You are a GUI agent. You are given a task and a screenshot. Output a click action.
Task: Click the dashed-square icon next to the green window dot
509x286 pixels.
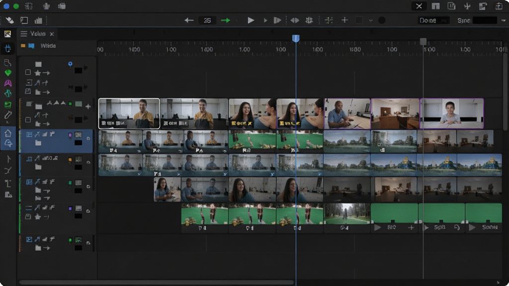[29, 6]
